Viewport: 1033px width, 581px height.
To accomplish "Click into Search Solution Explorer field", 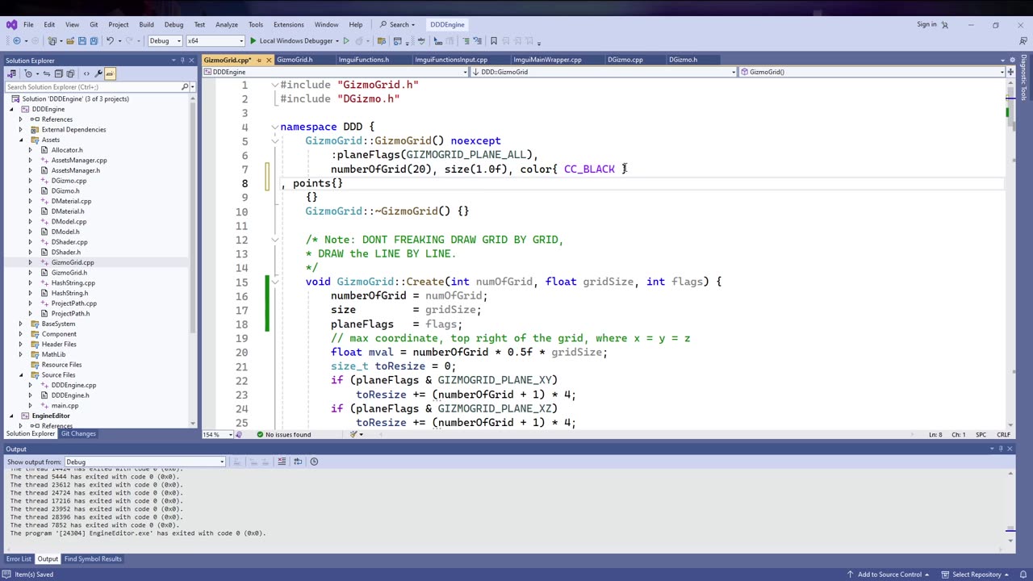I will pyautogui.click(x=92, y=86).
